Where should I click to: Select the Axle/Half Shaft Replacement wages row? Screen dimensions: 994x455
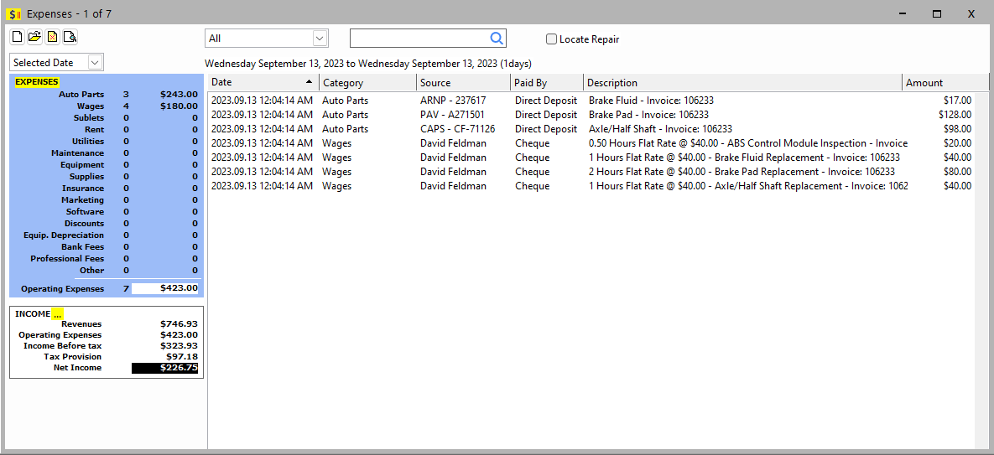click(591, 185)
